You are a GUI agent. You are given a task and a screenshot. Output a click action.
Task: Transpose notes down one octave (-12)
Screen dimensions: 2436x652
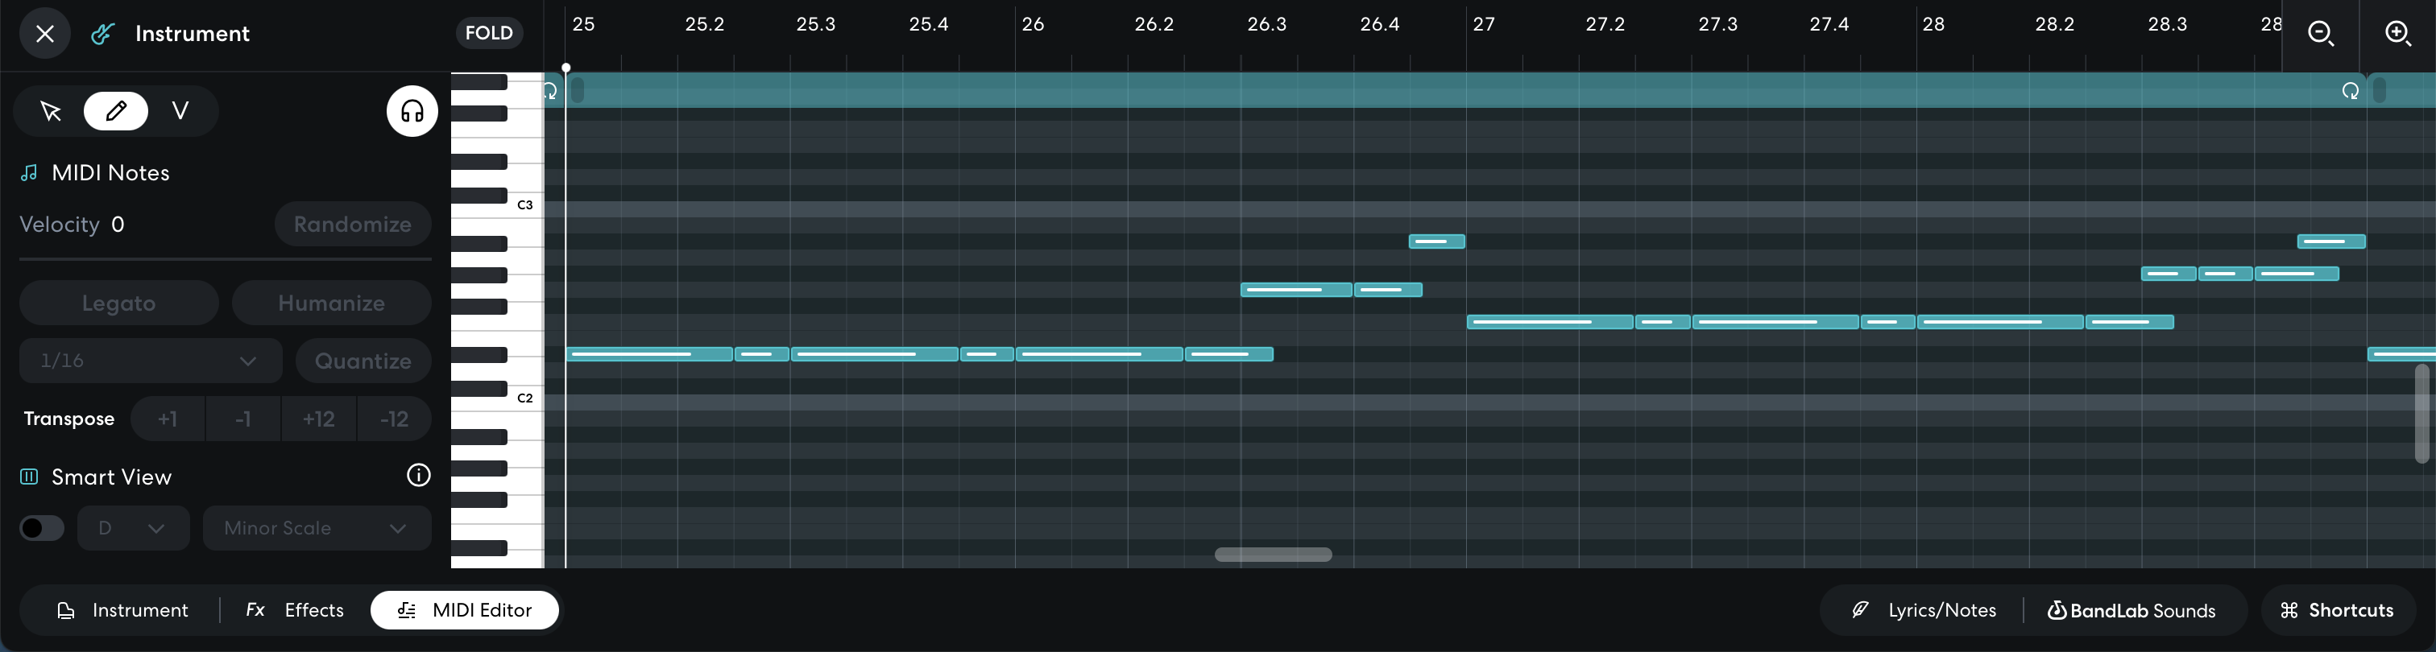[x=395, y=419]
